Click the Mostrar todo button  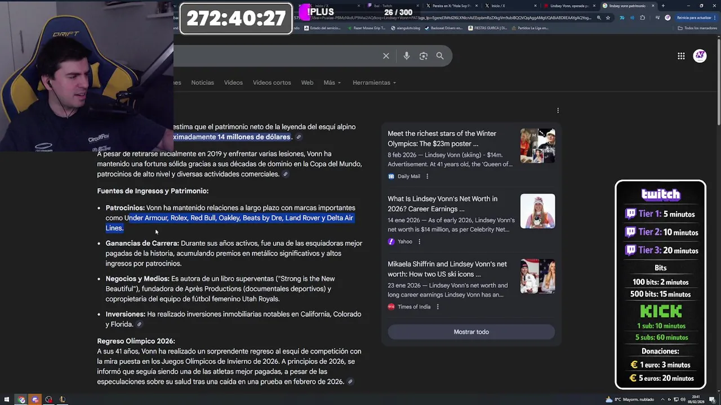[471, 332]
